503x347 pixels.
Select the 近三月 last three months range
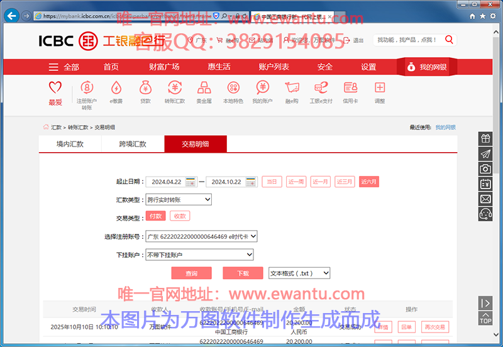[x=345, y=182]
